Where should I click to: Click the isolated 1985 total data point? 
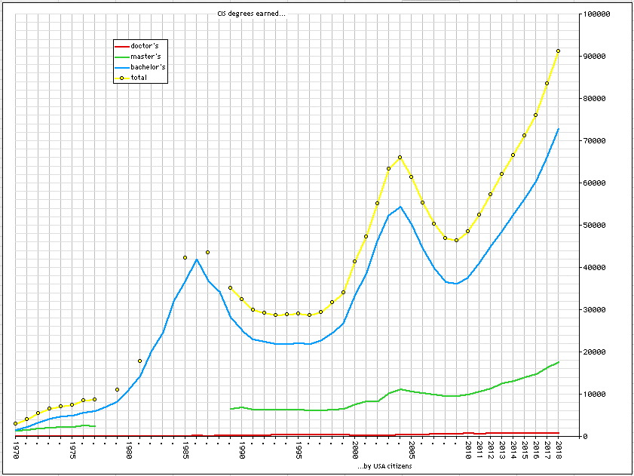point(185,257)
